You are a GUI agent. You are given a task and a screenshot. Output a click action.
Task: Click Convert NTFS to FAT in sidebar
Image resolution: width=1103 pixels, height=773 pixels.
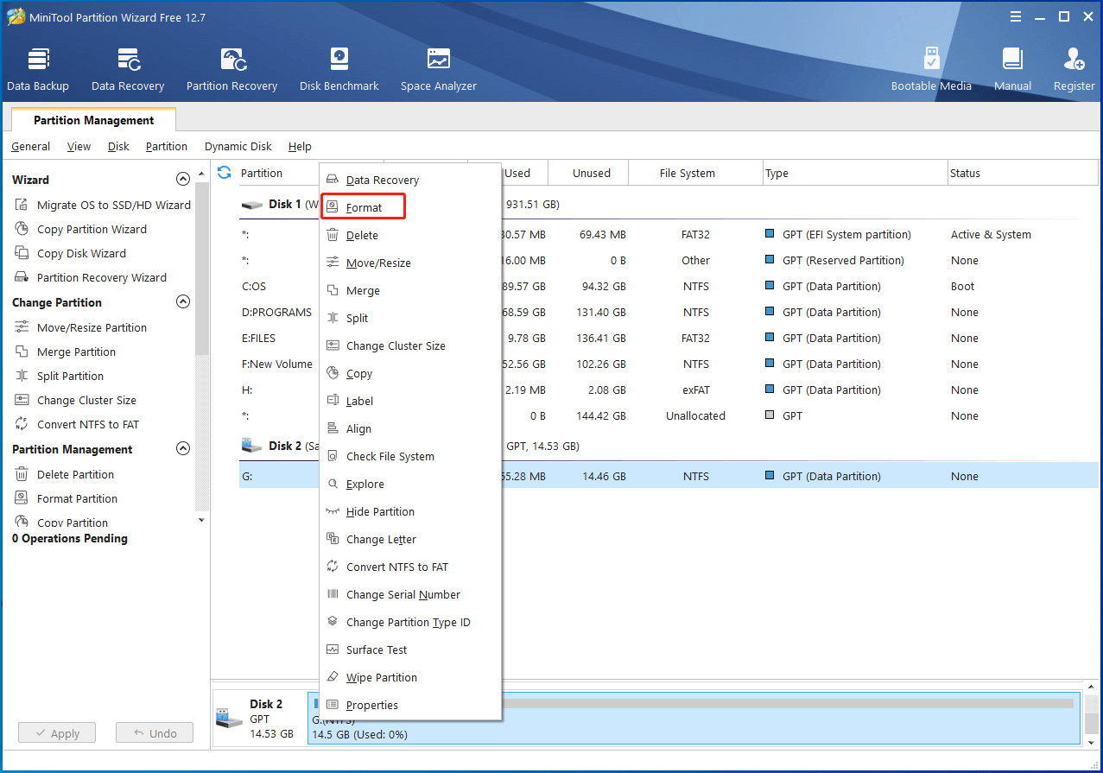(x=76, y=424)
